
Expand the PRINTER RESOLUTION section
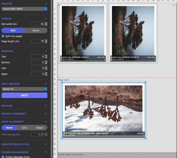pos(46,144)
